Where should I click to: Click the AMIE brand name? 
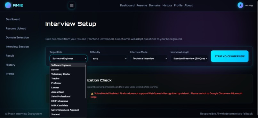(x=18, y=5)
